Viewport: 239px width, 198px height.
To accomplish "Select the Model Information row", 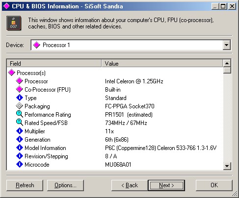I will pyautogui.click(x=115, y=148).
